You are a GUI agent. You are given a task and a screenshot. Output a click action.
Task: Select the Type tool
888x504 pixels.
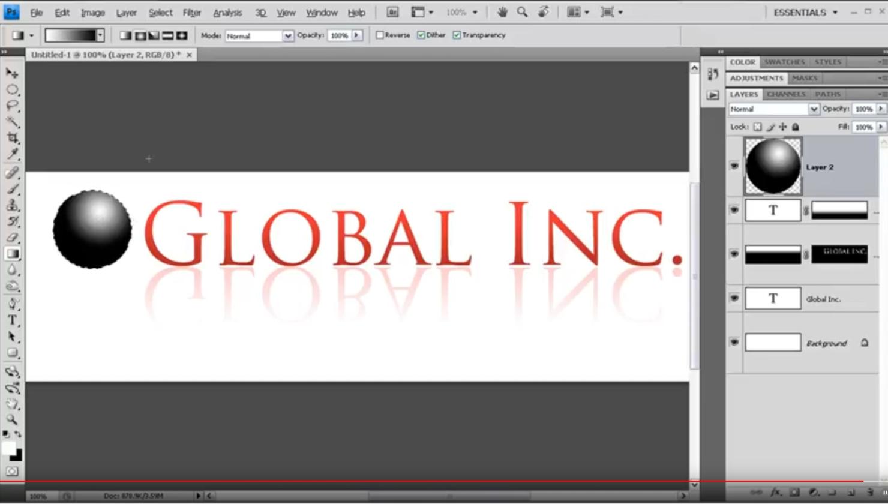tap(11, 320)
